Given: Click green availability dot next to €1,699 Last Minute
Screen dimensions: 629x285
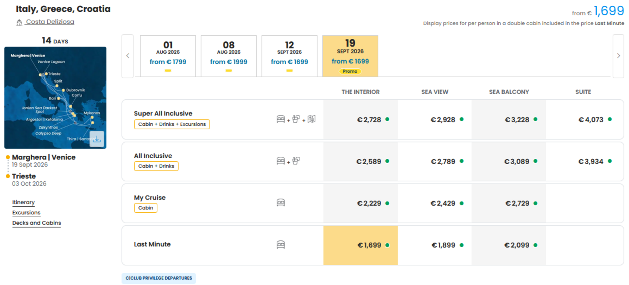Looking at the screenshot, I should 387,245.
